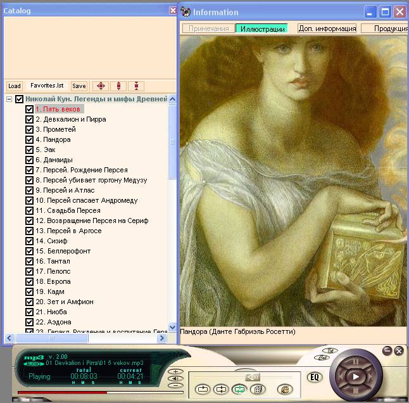
Task: Stop playback using the dial's bottom segment
Action: tap(356, 391)
